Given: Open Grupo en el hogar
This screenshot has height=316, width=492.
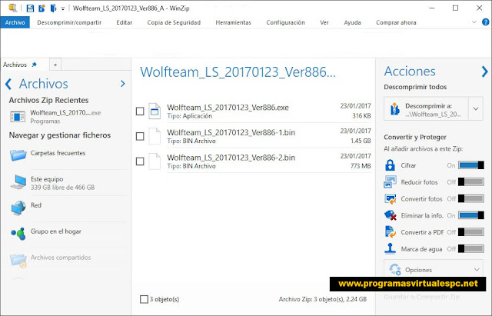Looking at the screenshot, I should point(56,231).
